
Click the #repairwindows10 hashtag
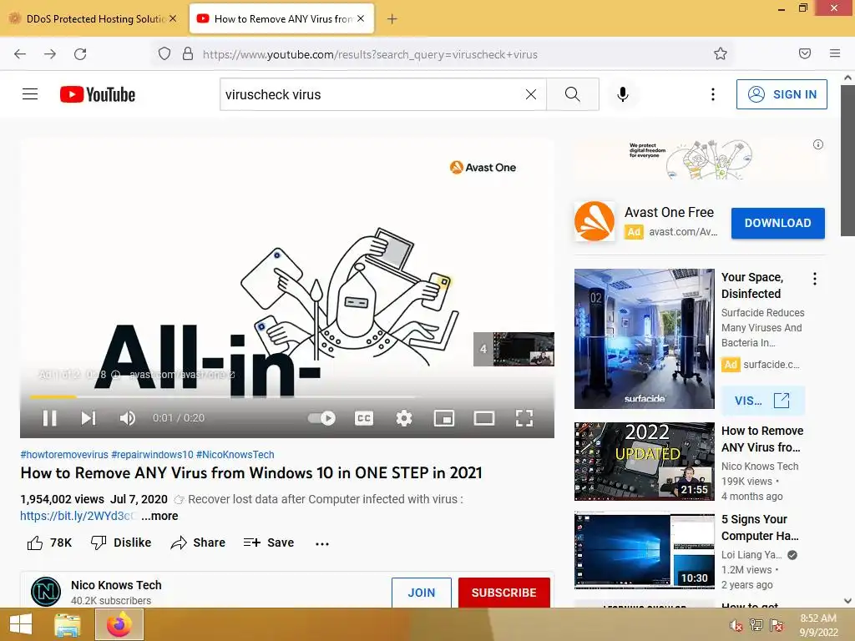point(152,455)
